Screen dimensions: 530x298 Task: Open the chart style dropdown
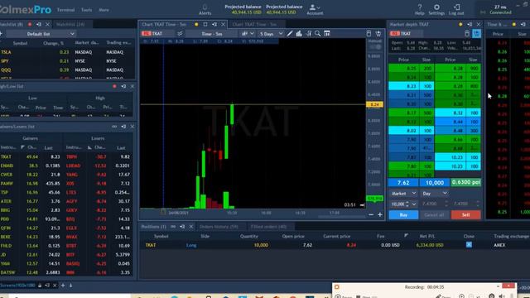[248, 33]
